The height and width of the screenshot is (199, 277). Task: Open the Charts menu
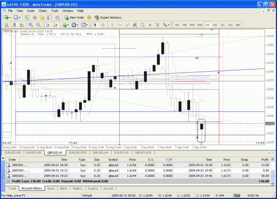[43, 11]
